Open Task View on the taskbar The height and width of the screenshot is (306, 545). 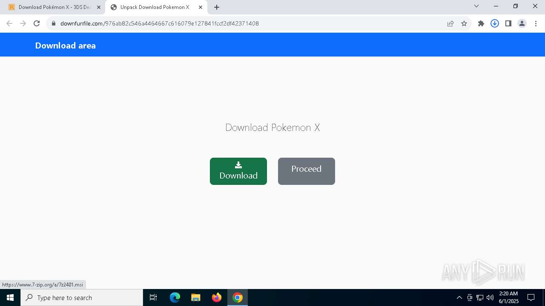click(x=154, y=297)
